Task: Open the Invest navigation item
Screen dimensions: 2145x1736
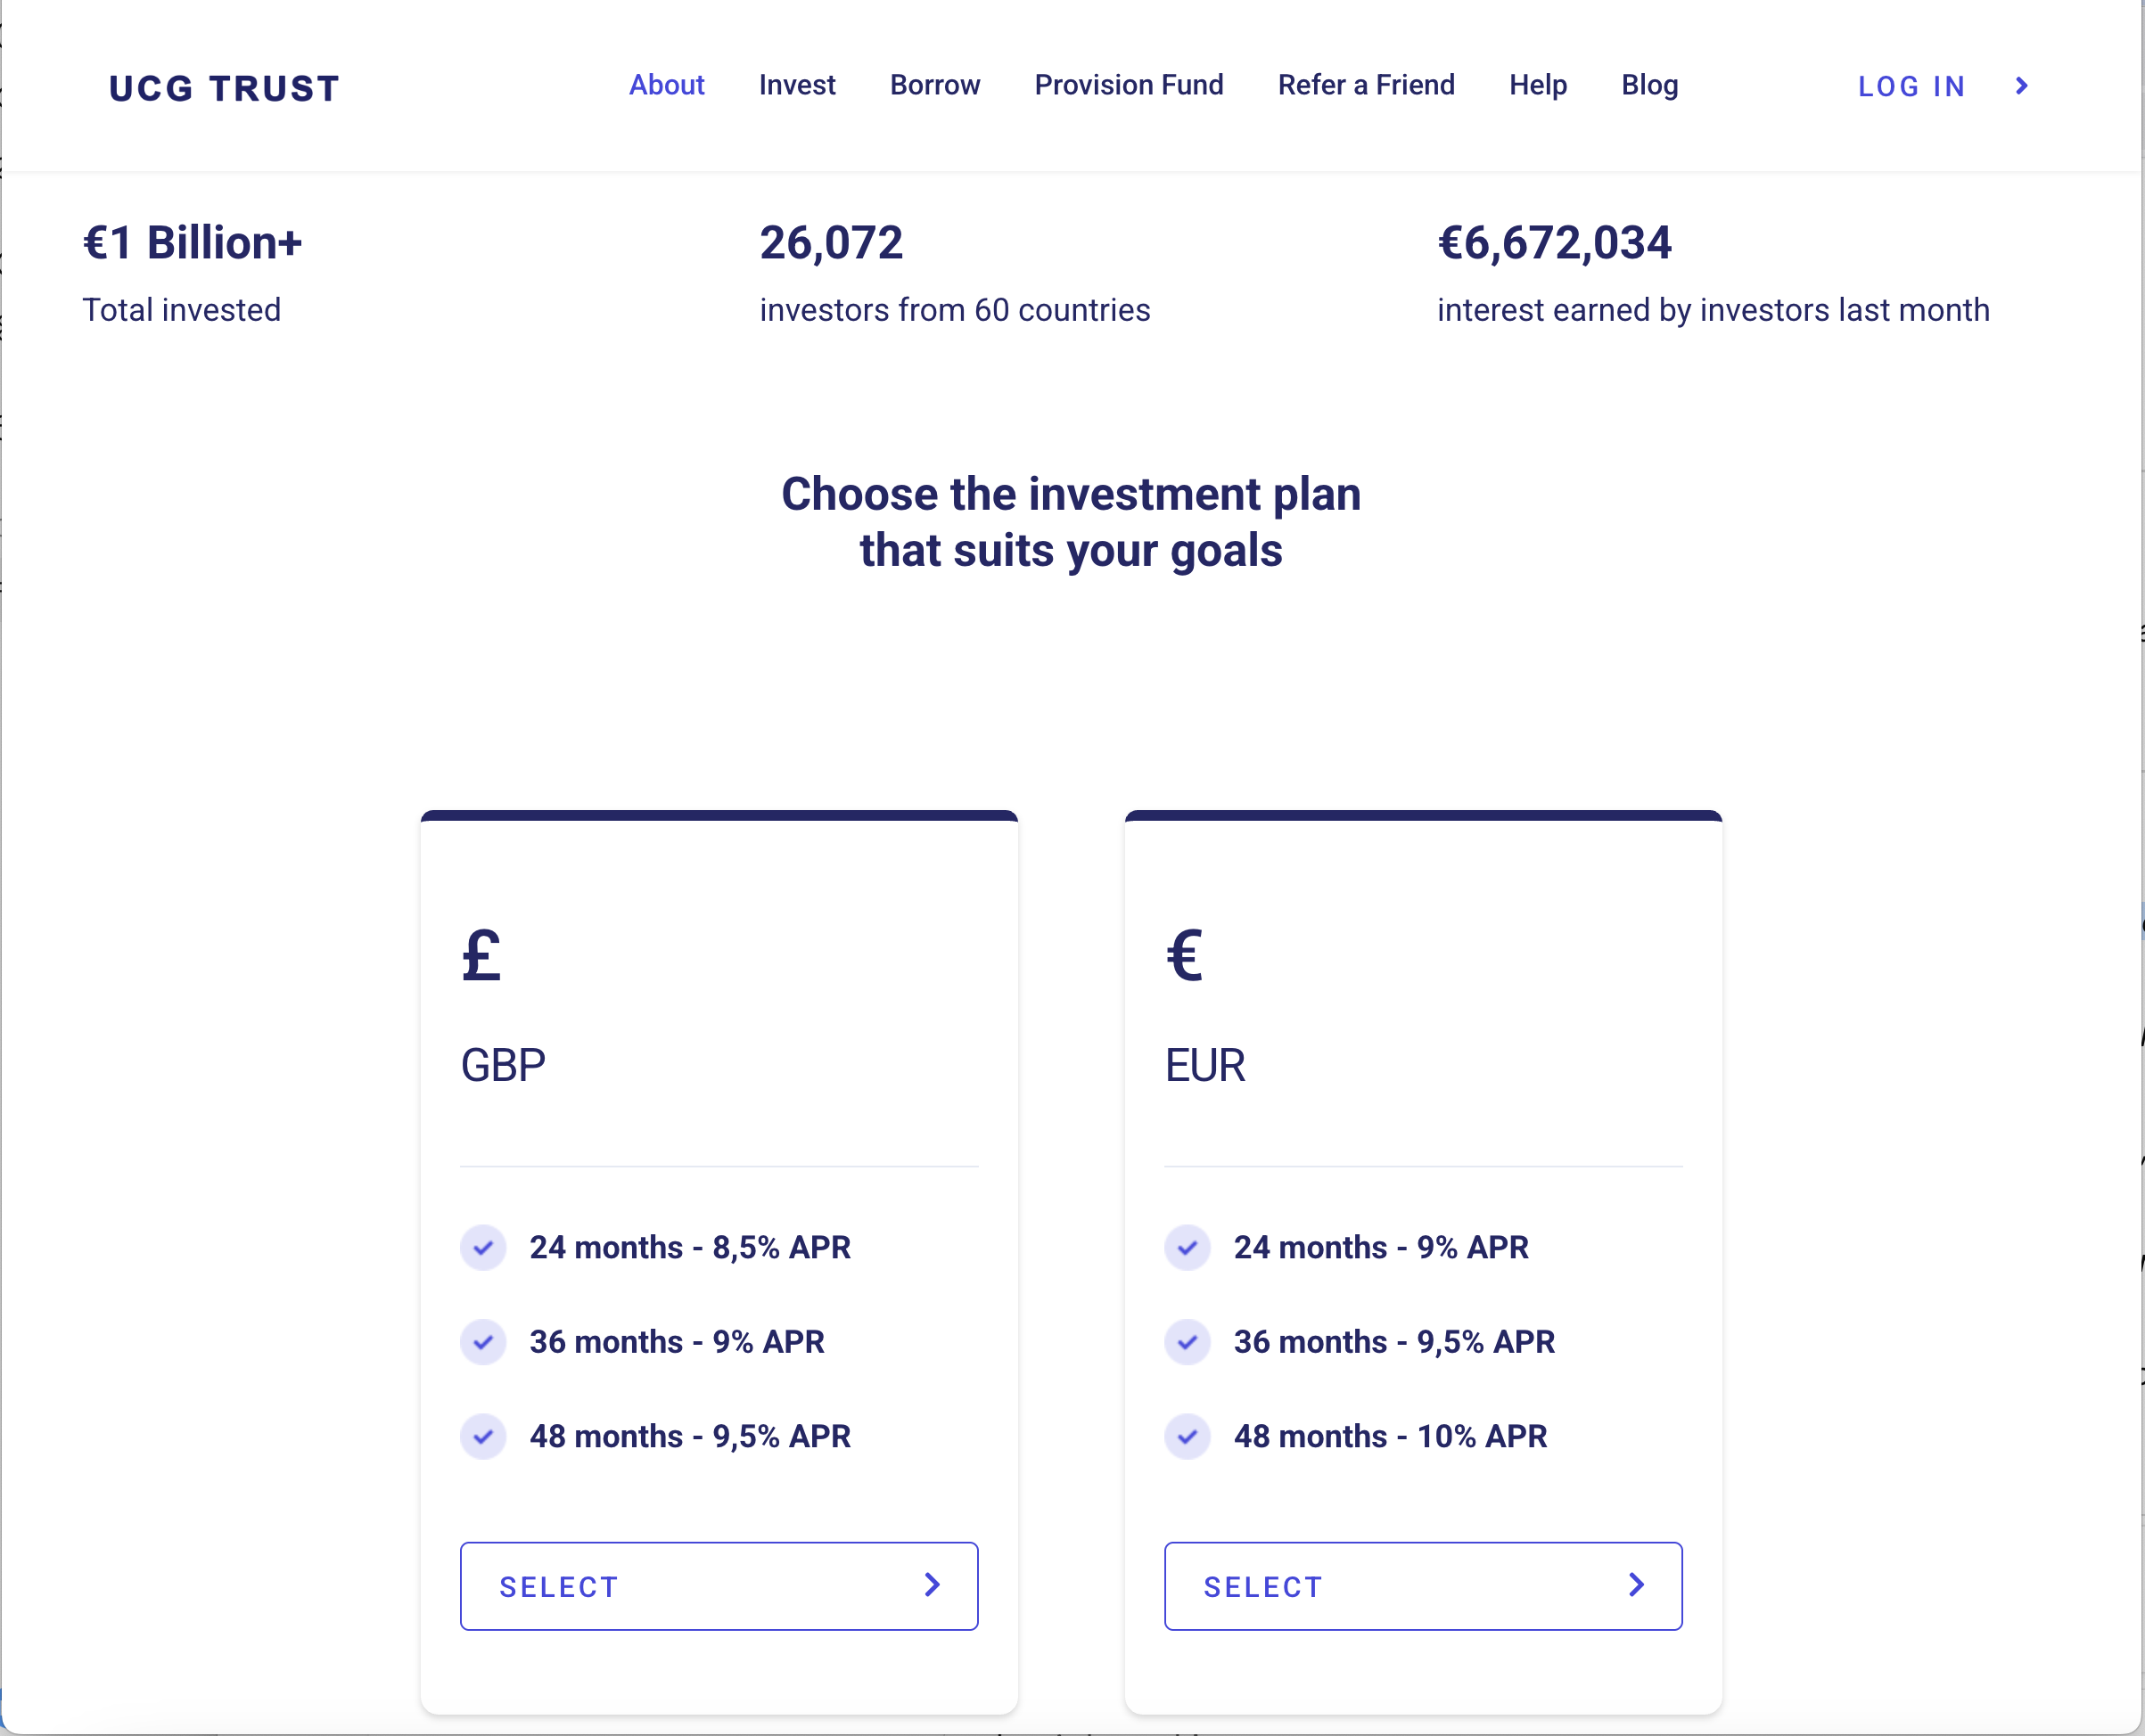Action: click(x=796, y=85)
